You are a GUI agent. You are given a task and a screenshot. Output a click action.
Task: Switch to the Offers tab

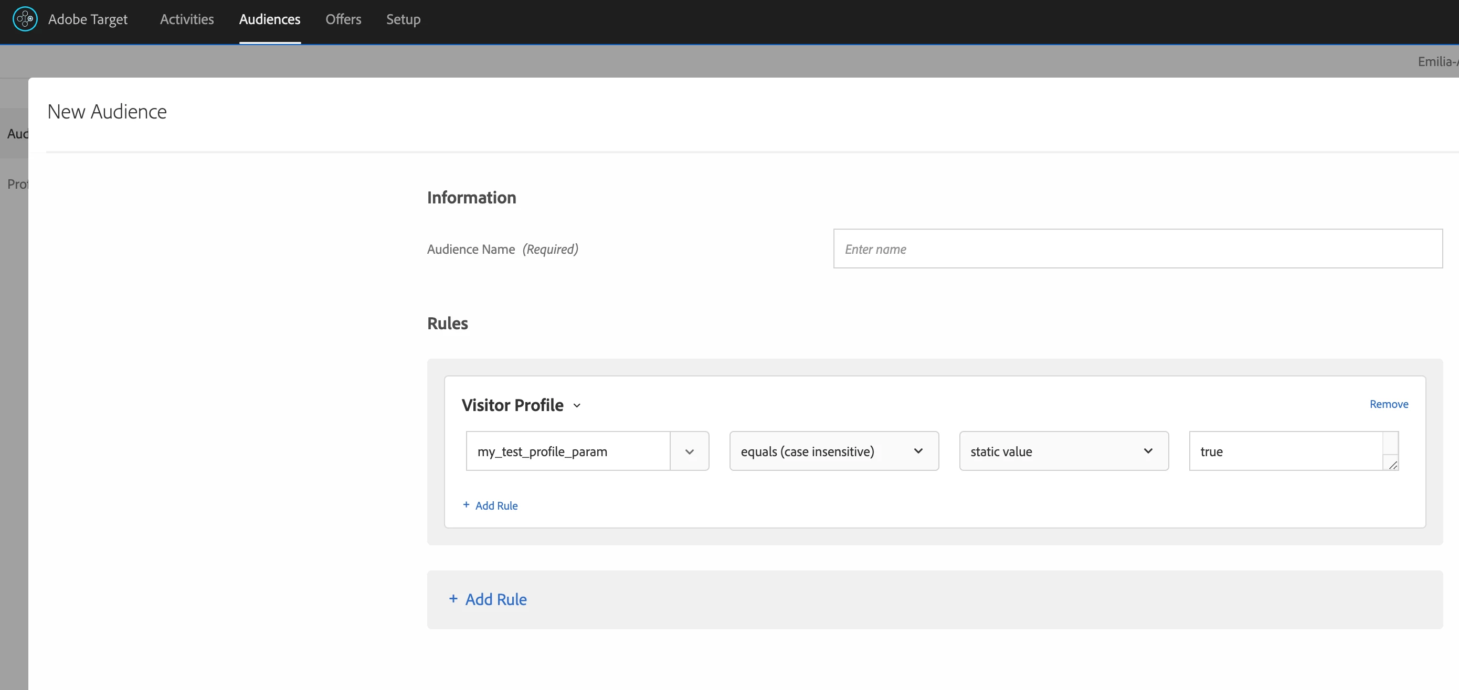(343, 19)
